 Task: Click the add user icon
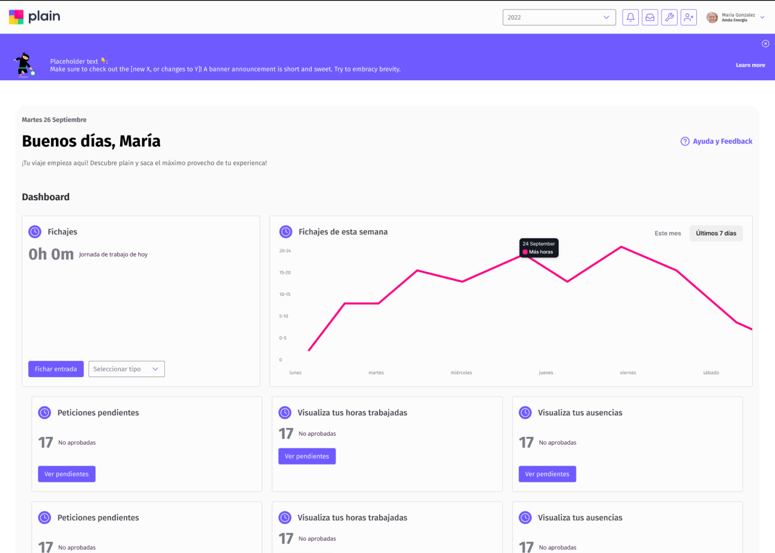(x=689, y=17)
